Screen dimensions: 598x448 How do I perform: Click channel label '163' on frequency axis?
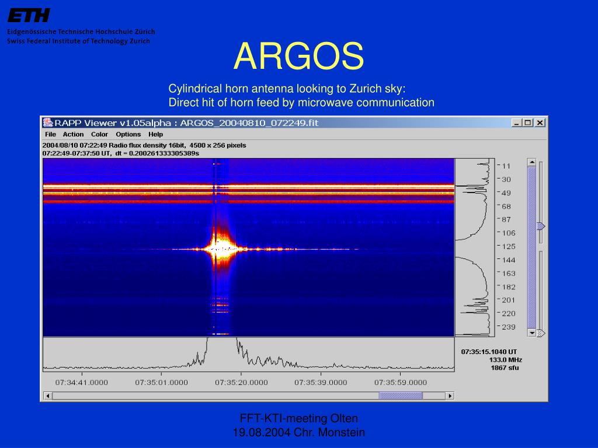coord(509,274)
